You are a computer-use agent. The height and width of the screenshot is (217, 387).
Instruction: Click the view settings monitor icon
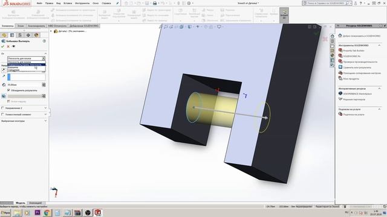point(219,27)
